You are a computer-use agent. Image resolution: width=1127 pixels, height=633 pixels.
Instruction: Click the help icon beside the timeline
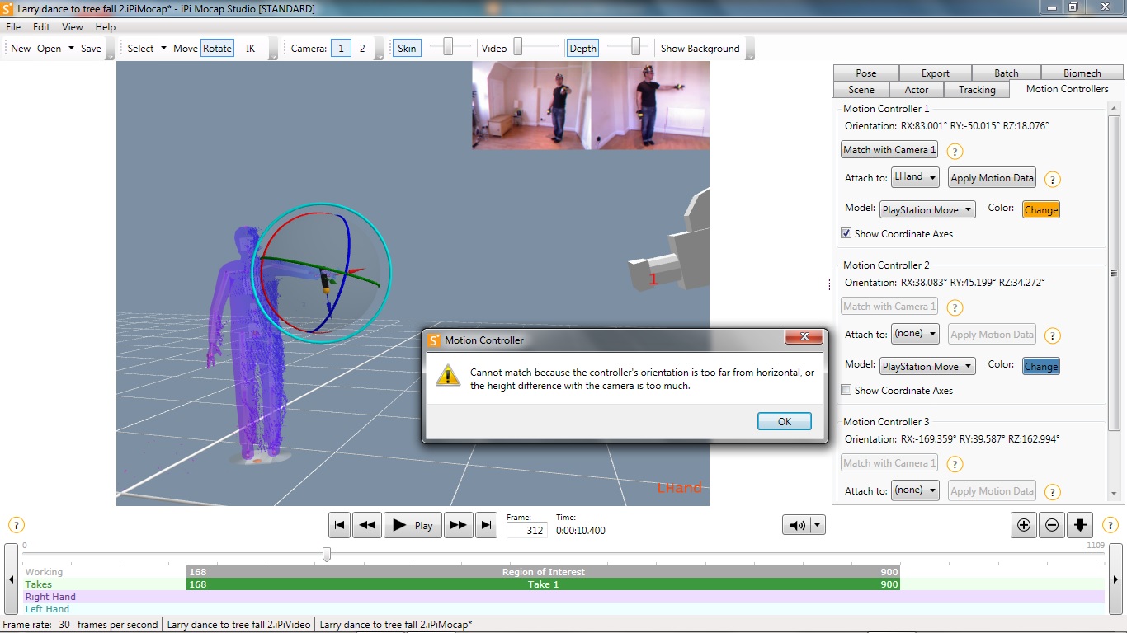coord(17,525)
